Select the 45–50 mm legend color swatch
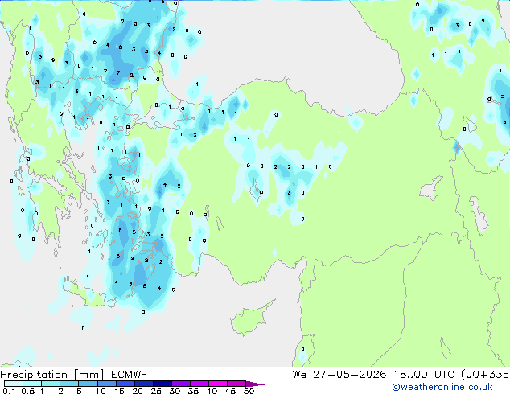This screenshot has width=510, height=394. pos(236,384)
